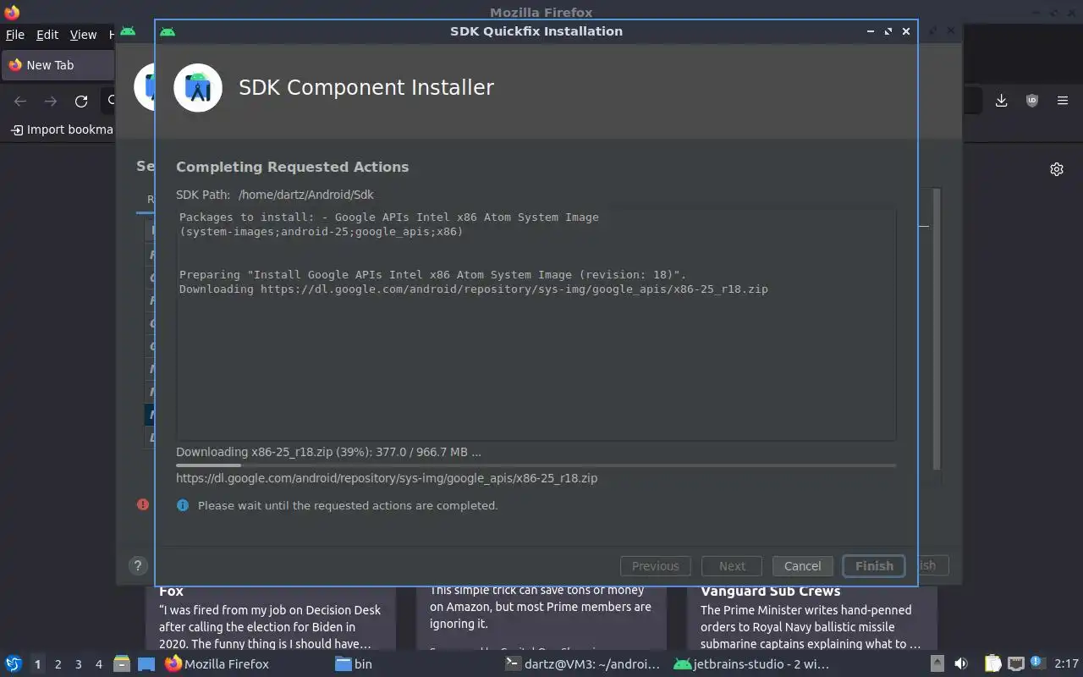Open Firefox downloads panel

pos(1001,101)
